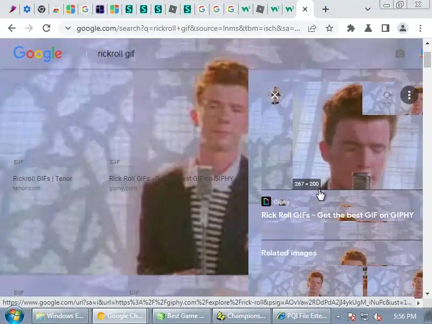432x324 pixels.
Task: Open the muted volume tray icon
Action: 377,316
